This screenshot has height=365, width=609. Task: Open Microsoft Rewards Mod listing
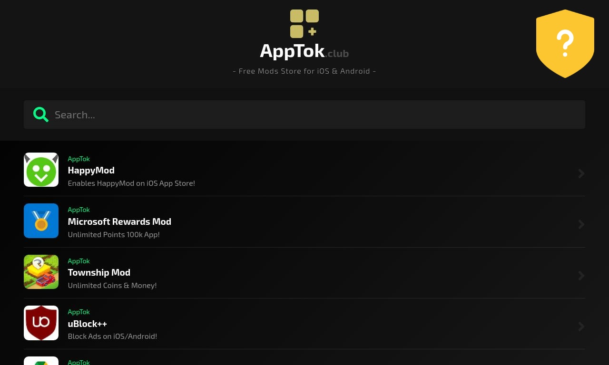[x=119, y=221]
